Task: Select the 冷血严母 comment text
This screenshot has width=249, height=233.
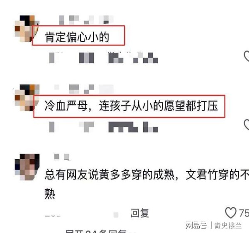Action: pos(131,106)
